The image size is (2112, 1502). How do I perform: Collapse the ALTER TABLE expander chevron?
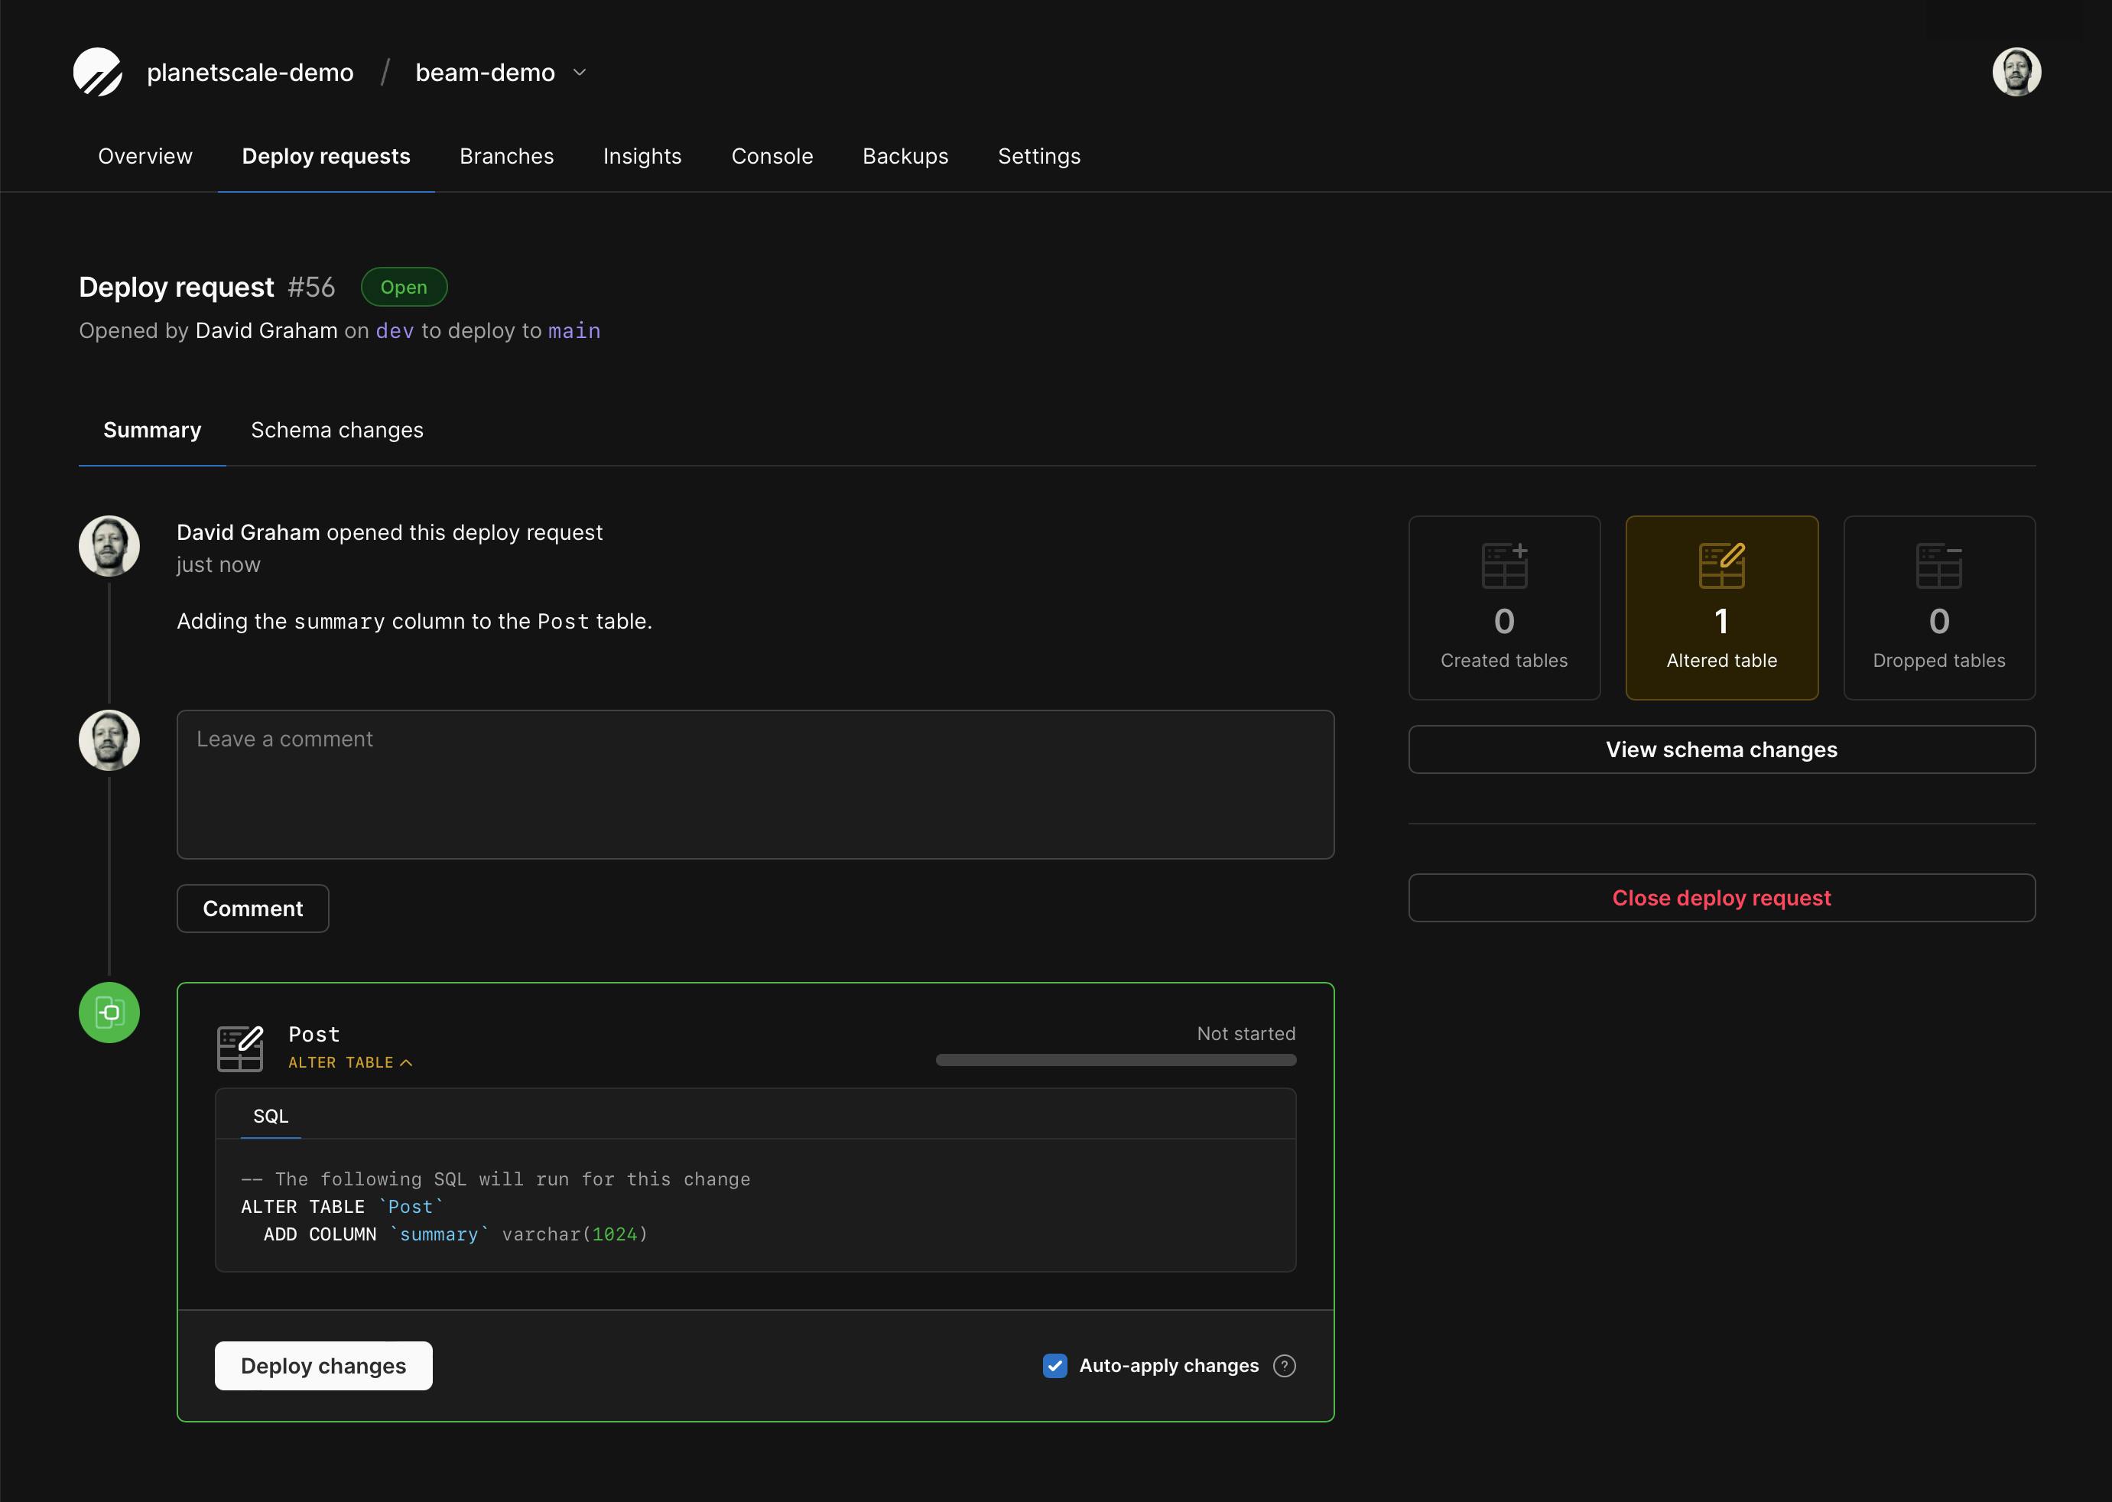coord(406,1063)
